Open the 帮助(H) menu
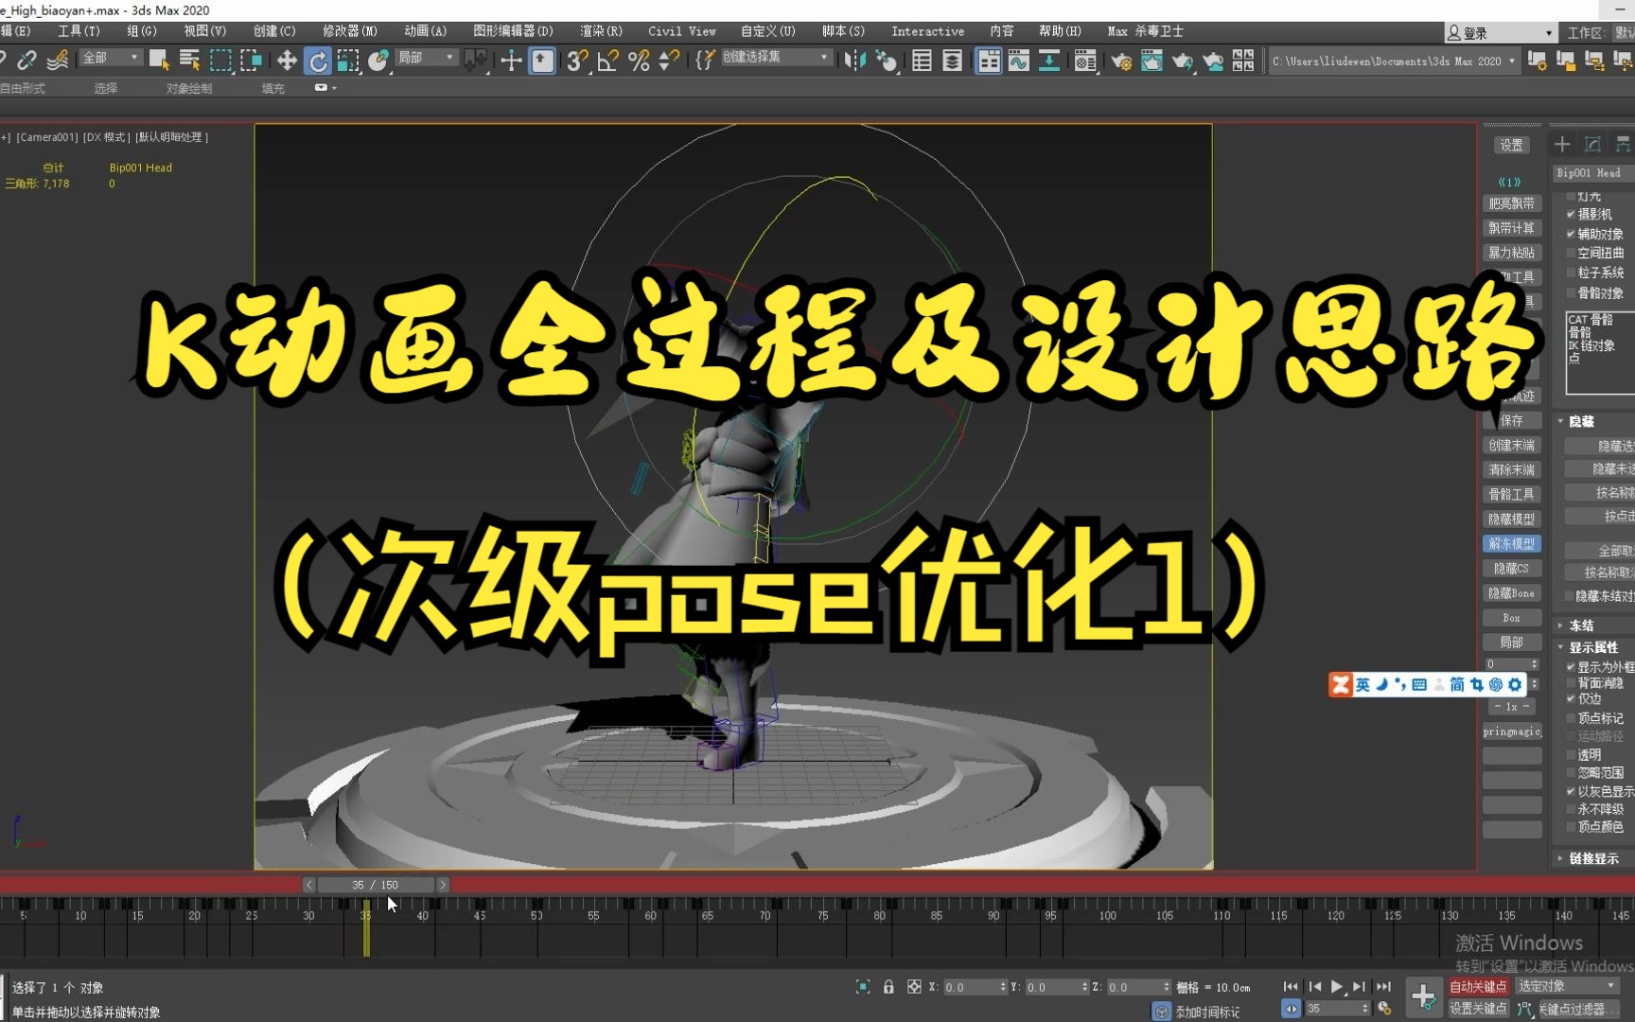Viewport: 1635px width, 1022px height. [1060, 31]
